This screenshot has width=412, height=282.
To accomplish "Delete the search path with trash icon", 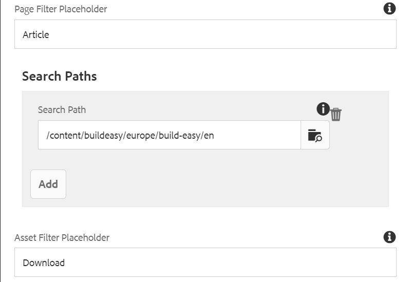I will (336, 115).
